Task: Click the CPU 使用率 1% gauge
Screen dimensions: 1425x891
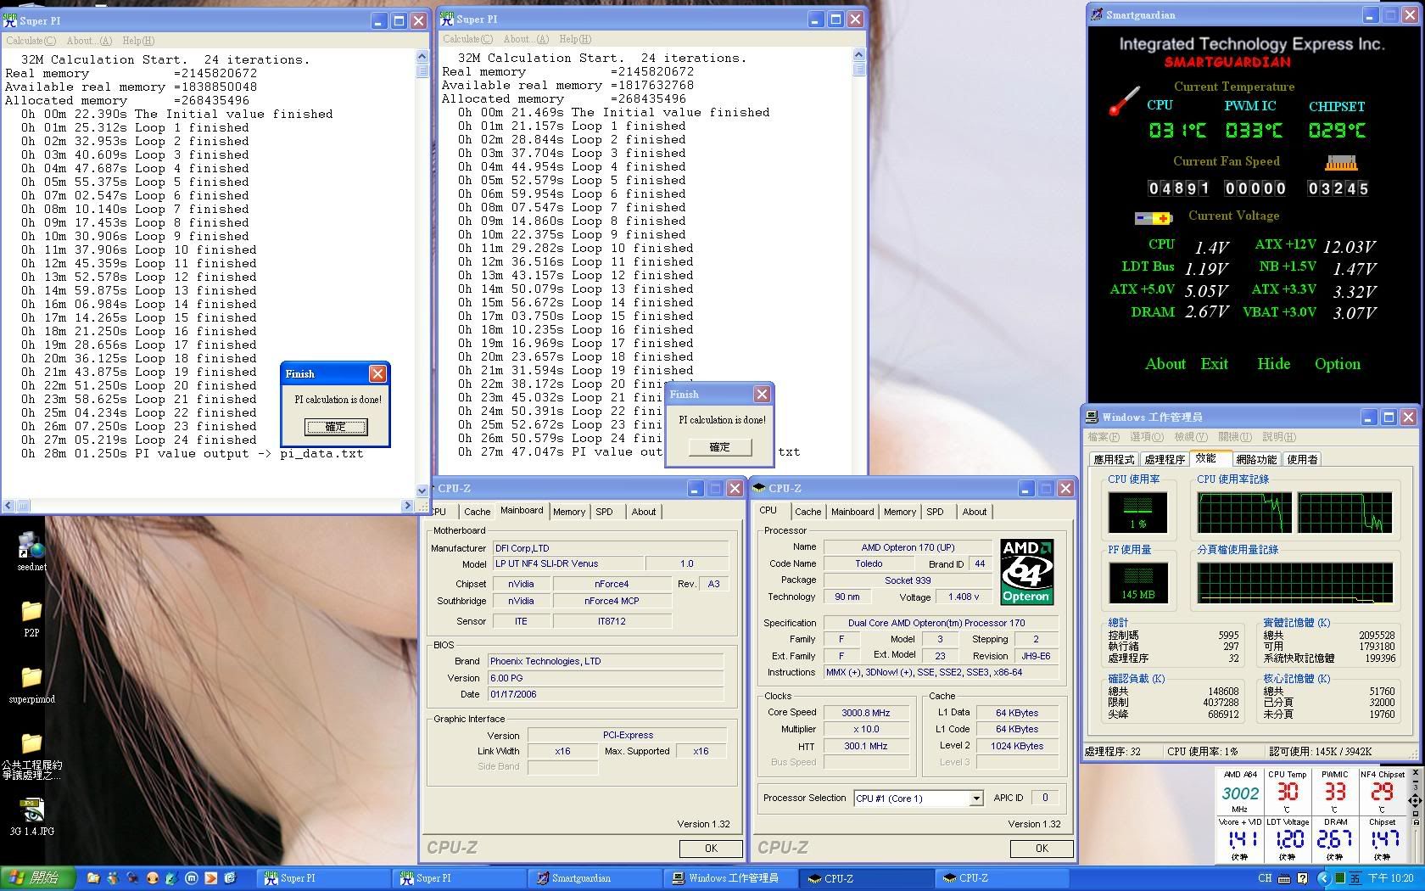Action: [x=1137, y=512]
